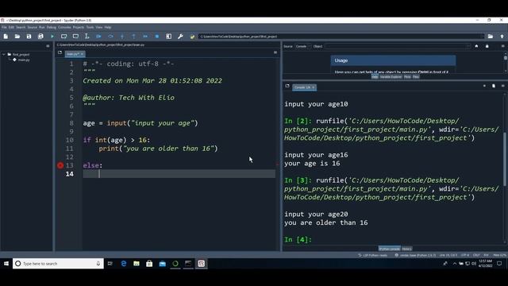Open Help pane options hamburger menu
Image resolution: width=508 pixels, height=286 pixels.
[502, 46]
